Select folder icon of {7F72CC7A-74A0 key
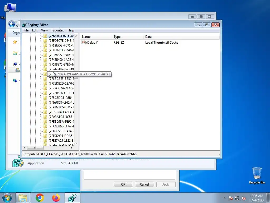The height and width of the screenshot is (203, 270). (x=45, y=88)
